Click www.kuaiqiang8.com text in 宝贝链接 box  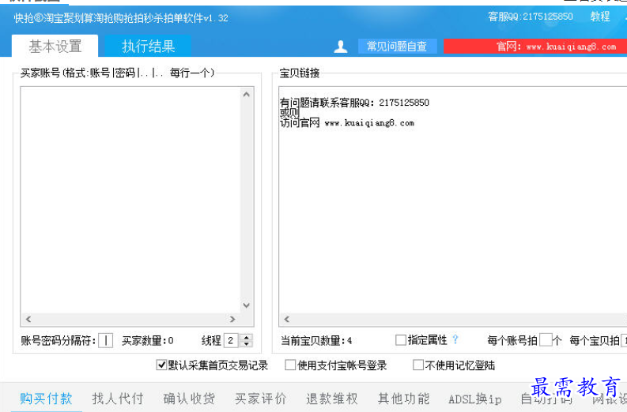[x=369, y=123]
